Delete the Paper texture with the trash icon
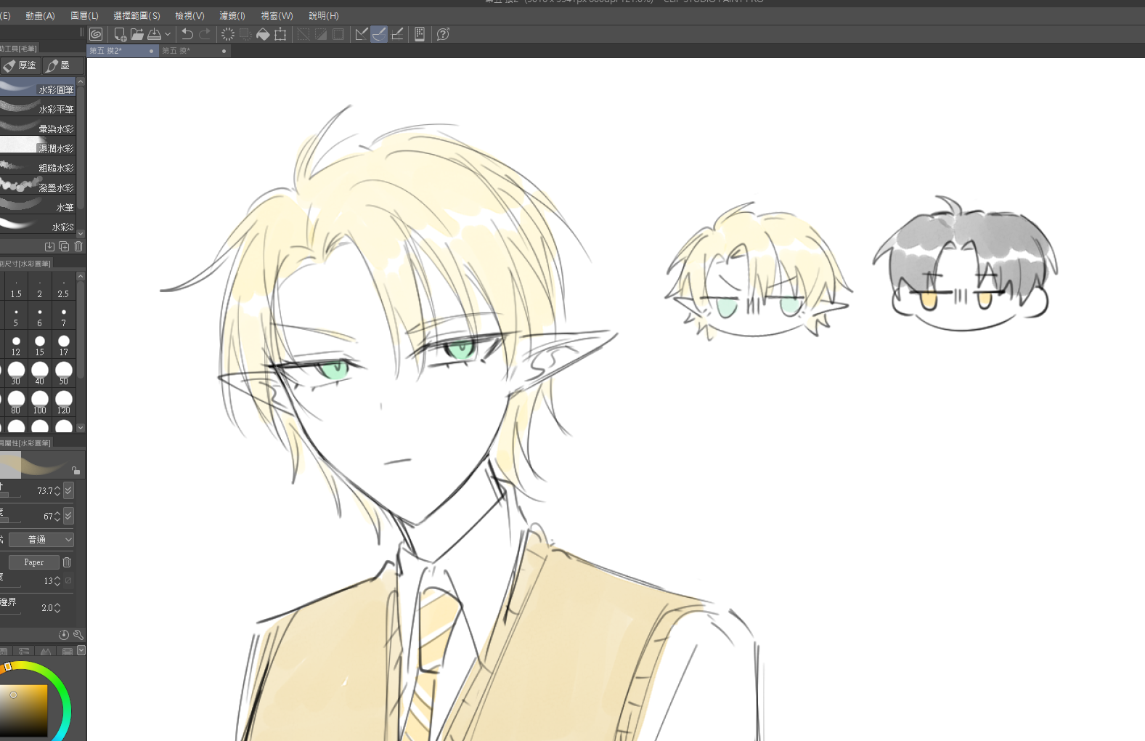1145x741 pixels. [x=67, y=562]
